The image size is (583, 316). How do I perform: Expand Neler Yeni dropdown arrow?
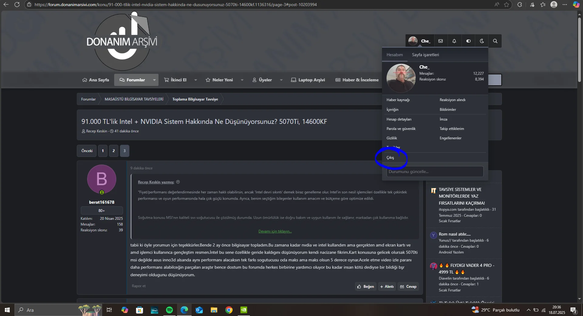tap(242, 80)
